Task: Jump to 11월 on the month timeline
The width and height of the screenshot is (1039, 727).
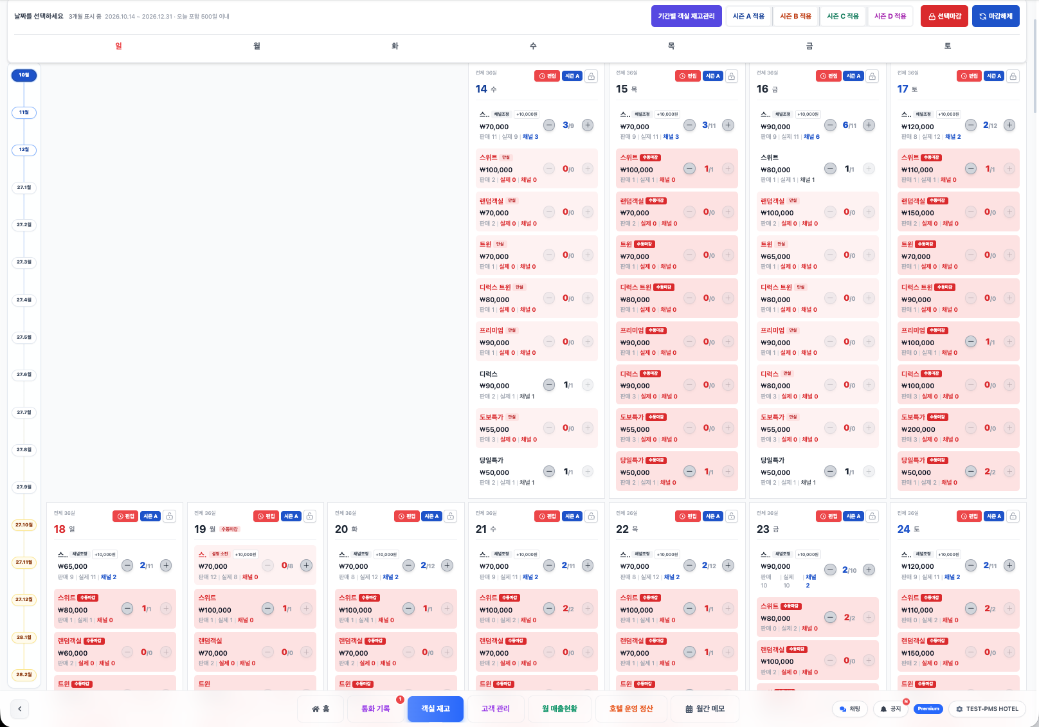Action: coord(24,112)
